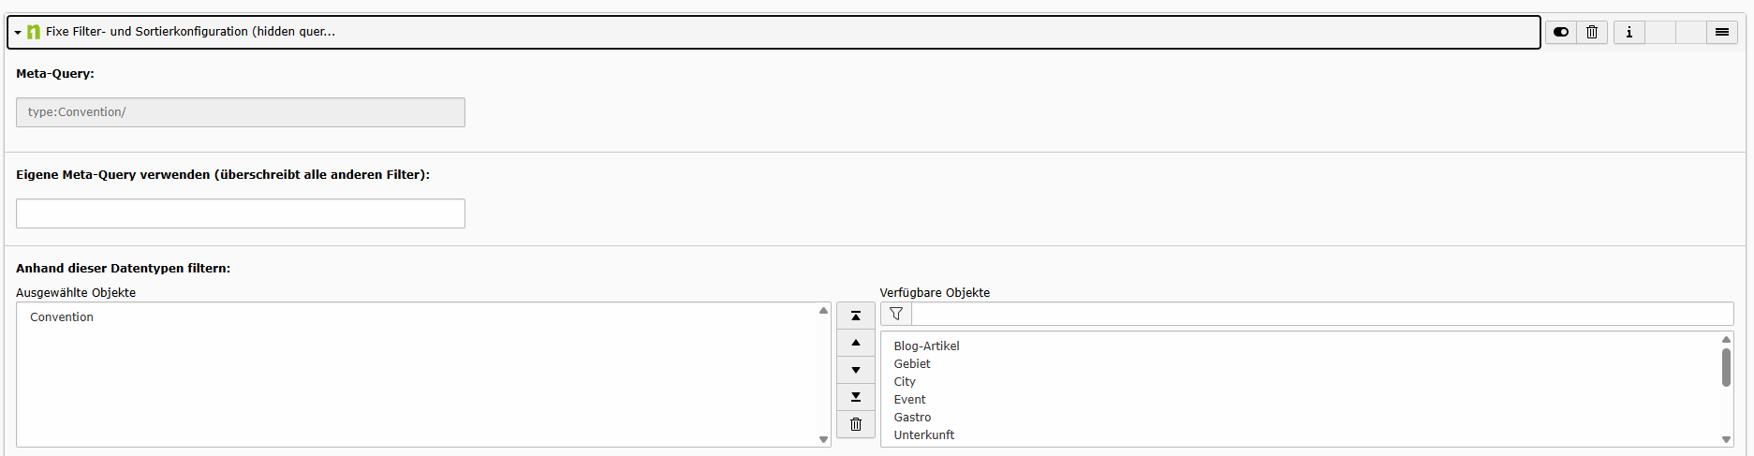The image size is (1754, 456).
Task: Remove selected object with trash icon
Action: tap(856, 424)
